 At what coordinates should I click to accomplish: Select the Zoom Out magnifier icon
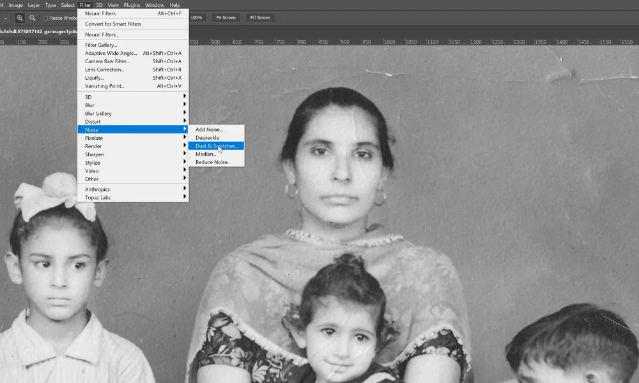pyautogui.click(x=32, y=18)
